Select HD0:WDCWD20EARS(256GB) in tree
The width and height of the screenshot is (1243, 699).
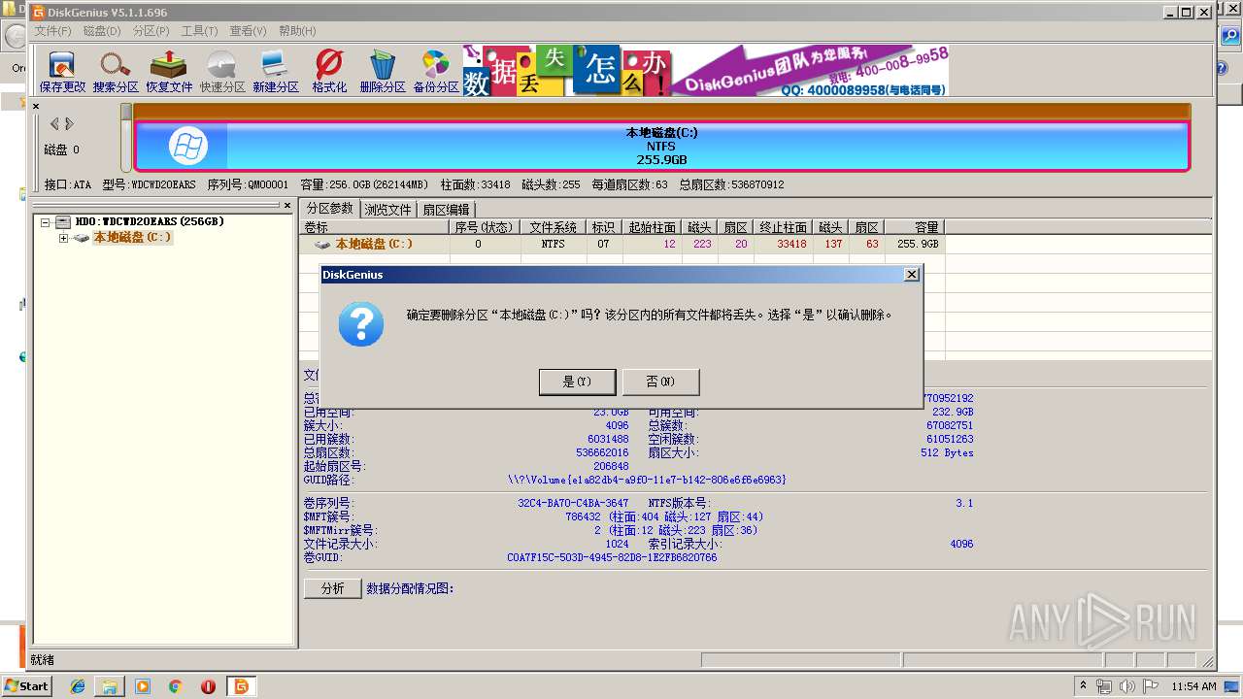[150, 221]
